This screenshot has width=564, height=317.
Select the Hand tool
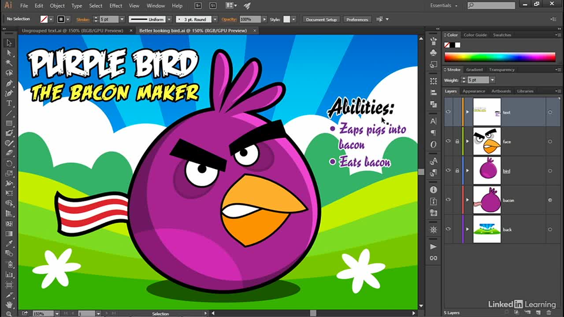click(x=9, y=304)
